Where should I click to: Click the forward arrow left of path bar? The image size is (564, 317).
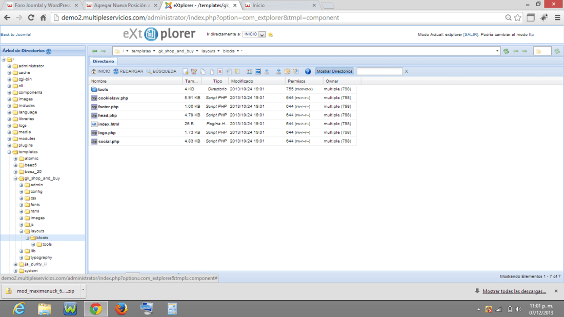click(x=103, y=51)
